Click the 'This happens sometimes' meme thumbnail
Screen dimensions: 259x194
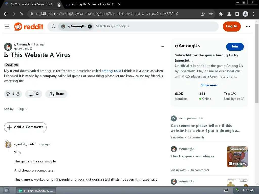(237, 157)
